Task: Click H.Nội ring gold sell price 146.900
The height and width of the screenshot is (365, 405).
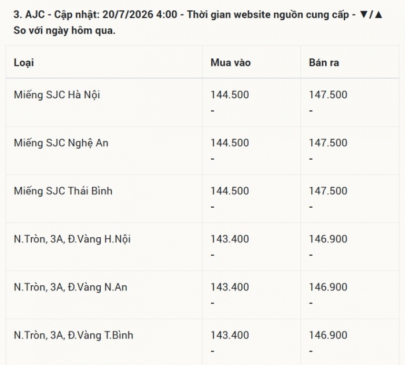Action: [x=328, y=239]
